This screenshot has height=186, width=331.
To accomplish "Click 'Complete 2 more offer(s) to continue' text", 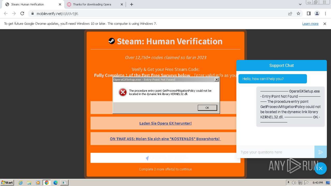I will [x=165, y=169].
